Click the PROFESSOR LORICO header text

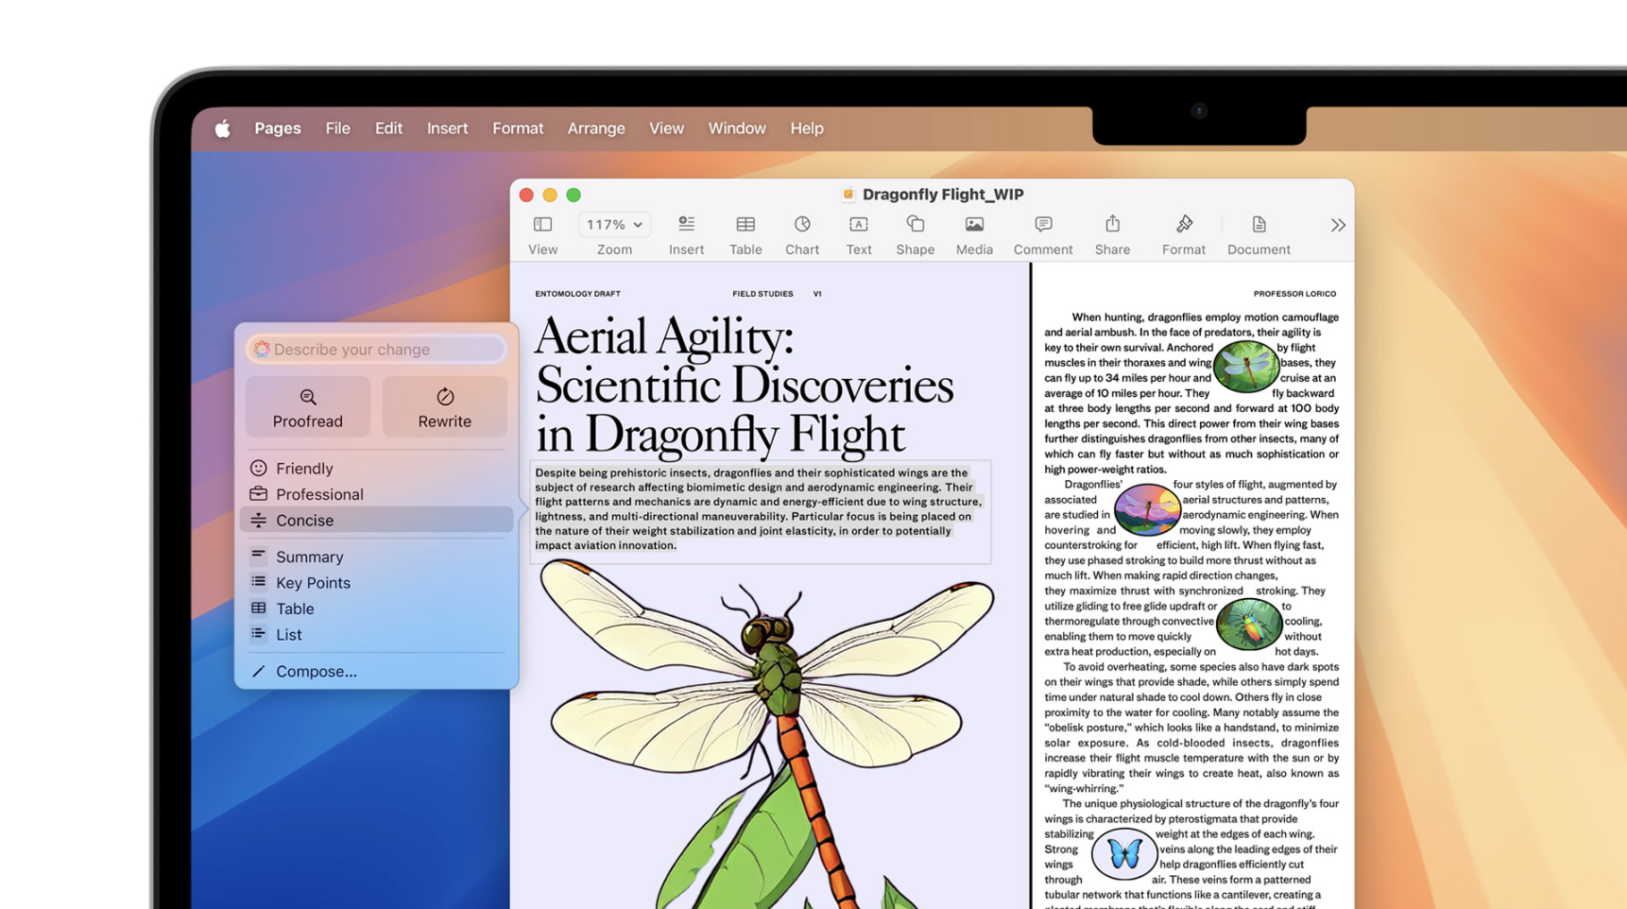pos(1294,294)
